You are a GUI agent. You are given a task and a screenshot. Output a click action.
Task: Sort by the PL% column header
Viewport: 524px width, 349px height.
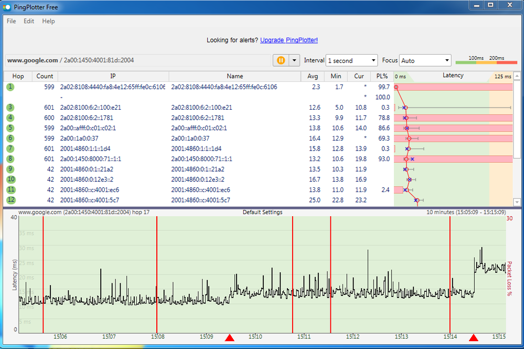pyautogui.click(x=381, y=76)
